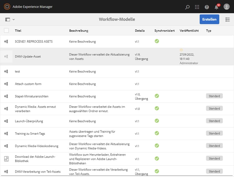Select the Attach custom form title
The height and width of the screenshot is (177, 234).
(28, 84)
